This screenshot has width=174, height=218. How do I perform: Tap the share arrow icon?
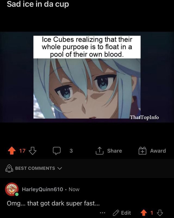(x=100, y=151)
